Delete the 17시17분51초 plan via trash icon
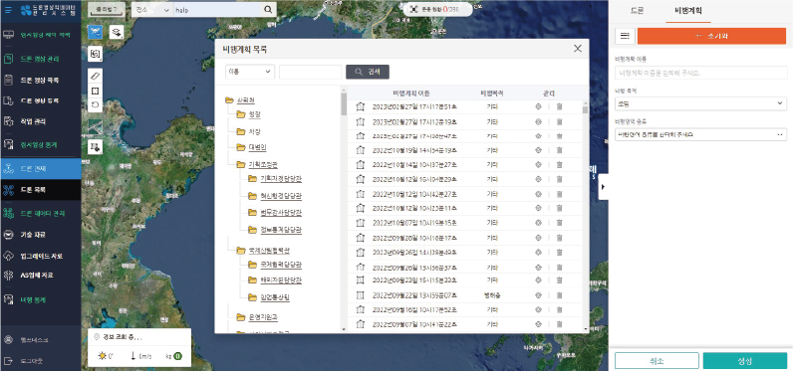Image resolution: width=793 pixels, height=372 pixels. pyautogui.click(x=559, y=107)
